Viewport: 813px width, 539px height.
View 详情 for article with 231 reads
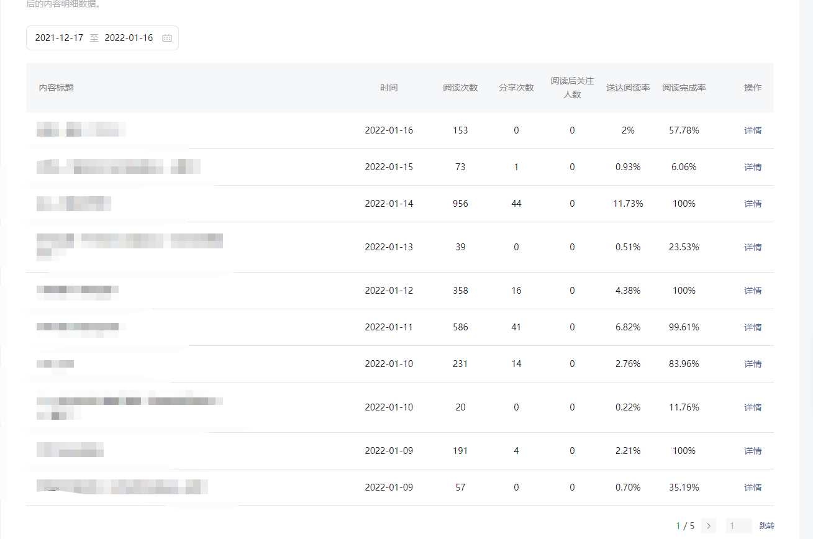coord(753,364)
